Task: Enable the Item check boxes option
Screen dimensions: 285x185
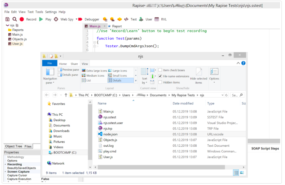Action: [160, 70]
